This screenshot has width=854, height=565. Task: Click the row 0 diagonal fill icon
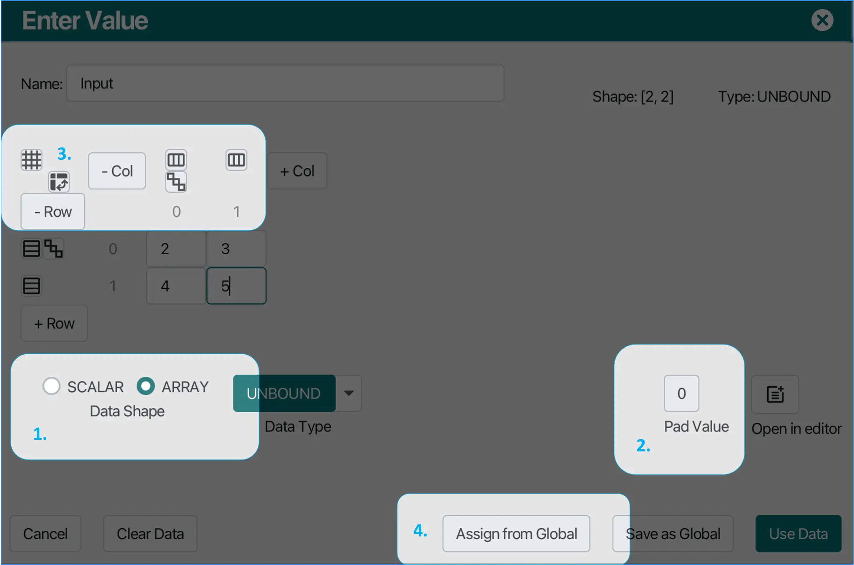pos(53,249)
